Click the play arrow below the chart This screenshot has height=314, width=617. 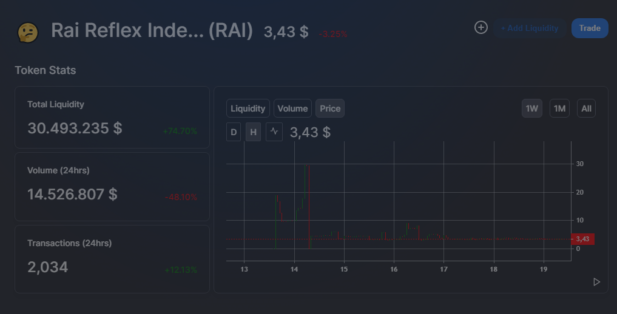(x=596, y=282)
